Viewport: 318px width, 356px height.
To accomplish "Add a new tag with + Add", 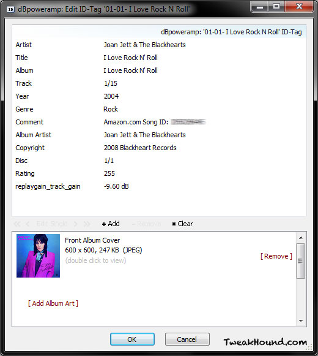I will (x=111, y=224).
